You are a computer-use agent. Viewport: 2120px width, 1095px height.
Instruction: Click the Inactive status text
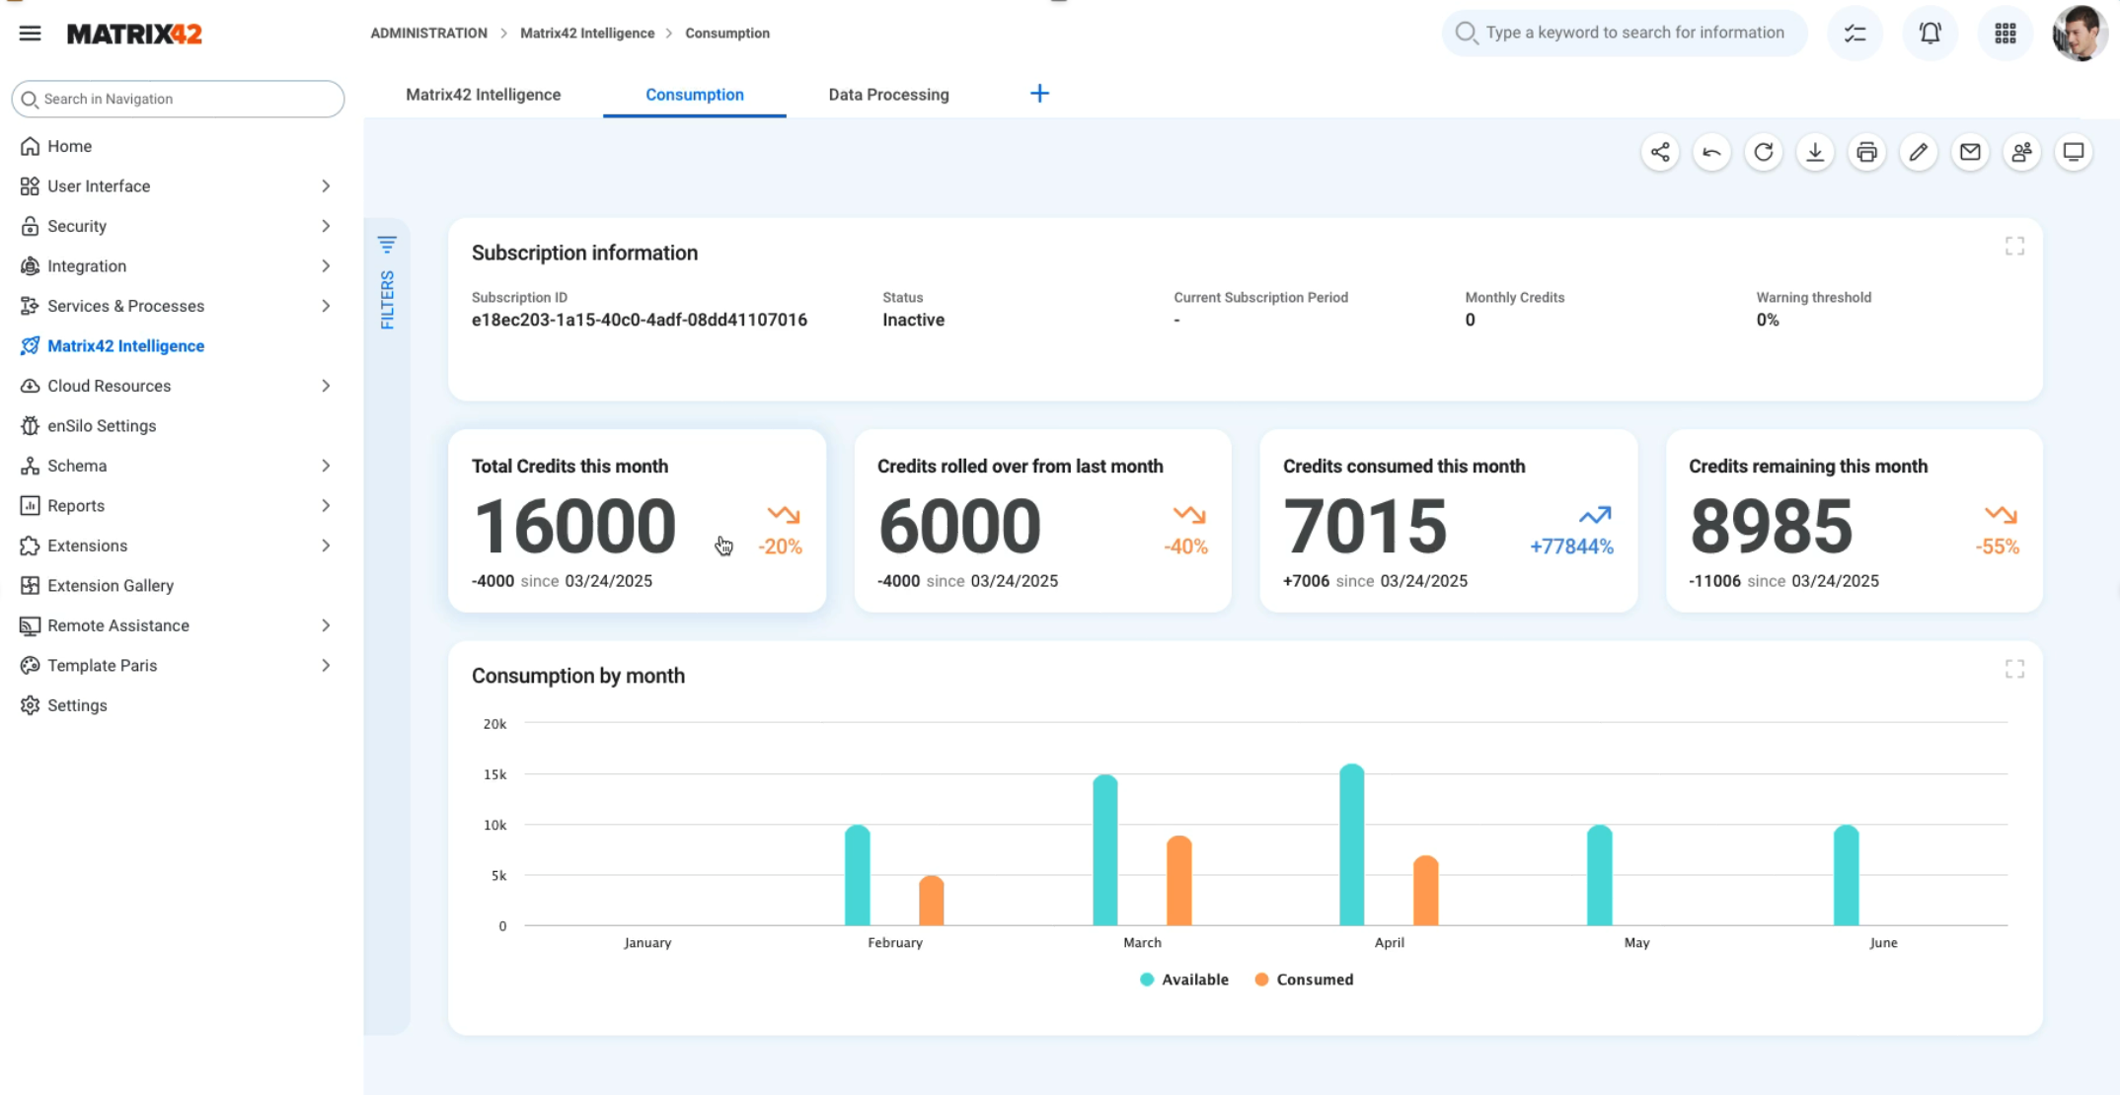(913, 320)
